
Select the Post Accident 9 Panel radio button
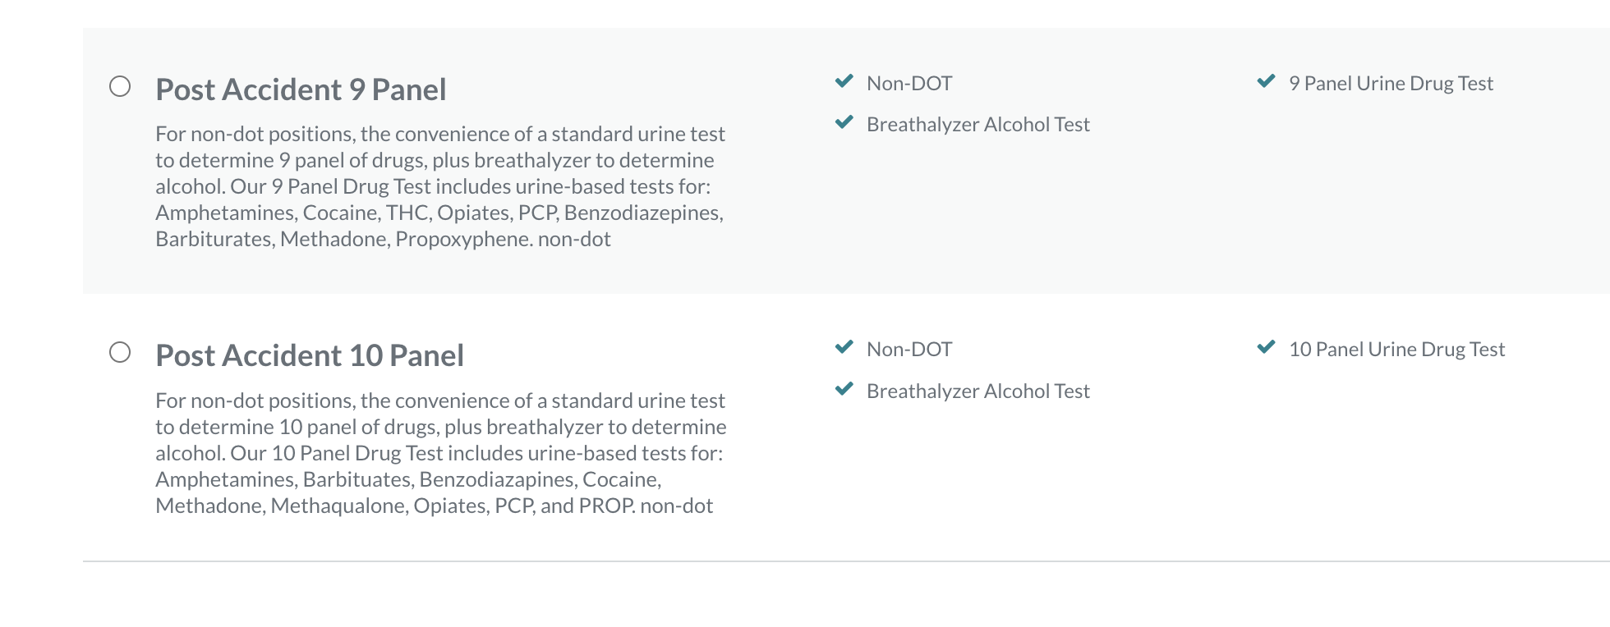[x=120, y=86]
